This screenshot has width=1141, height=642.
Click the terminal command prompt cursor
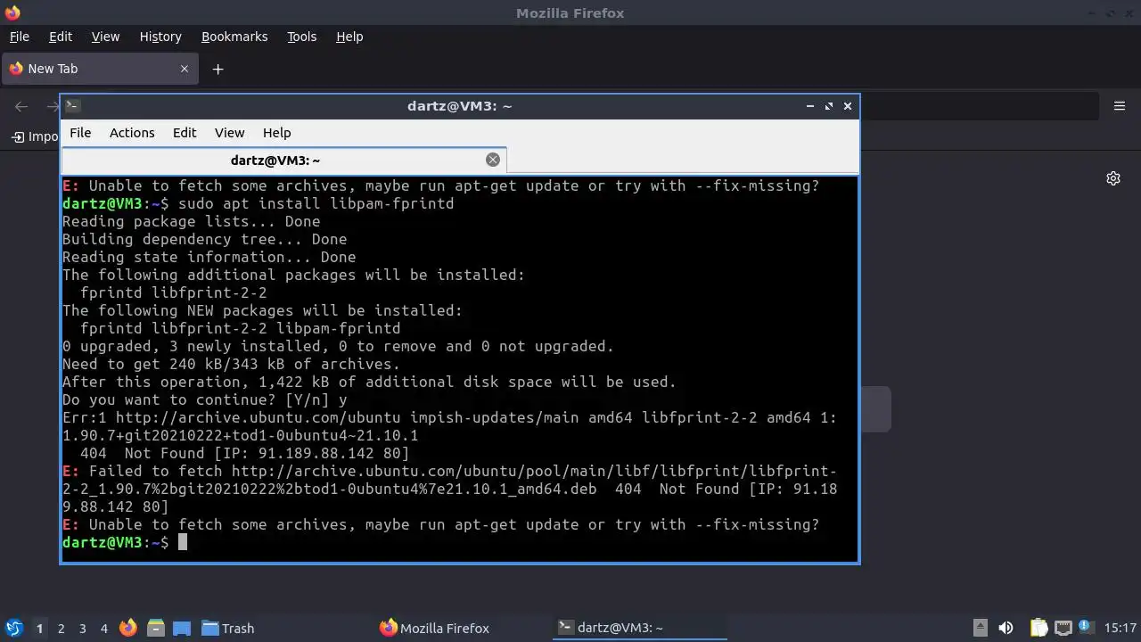coord(183,542)
